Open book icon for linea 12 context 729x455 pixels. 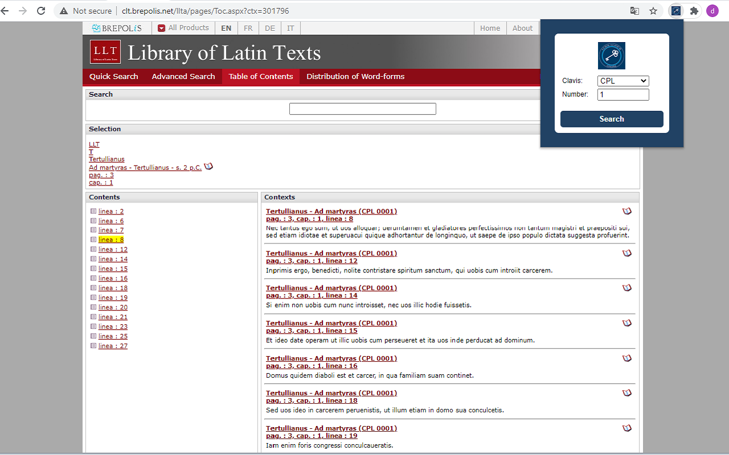627,253
